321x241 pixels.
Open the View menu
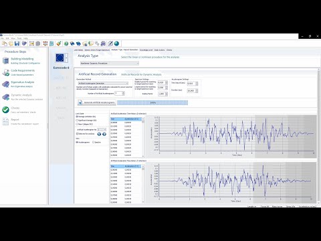click(13, 38)
